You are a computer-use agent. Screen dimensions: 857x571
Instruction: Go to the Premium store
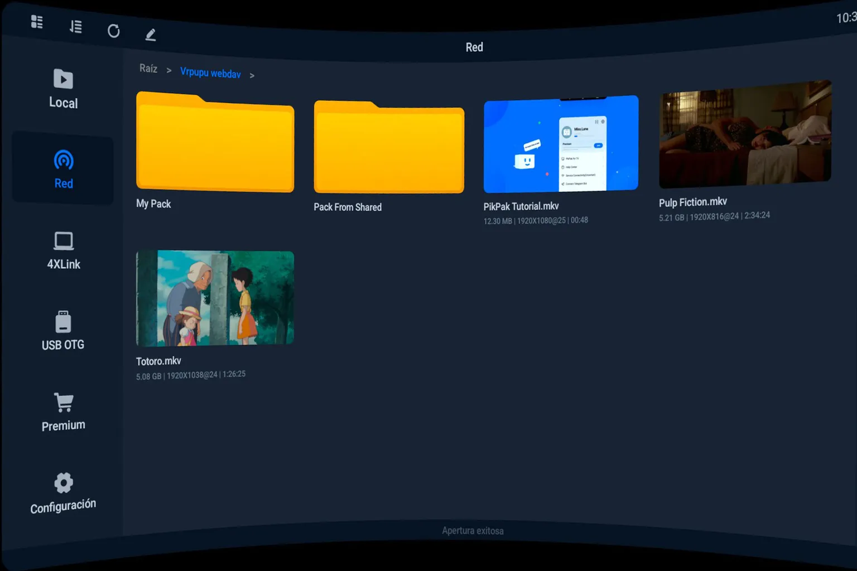(x=63, y=412)
